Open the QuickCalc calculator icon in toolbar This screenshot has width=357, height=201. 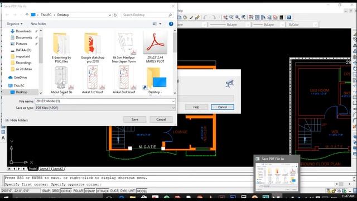click(281, 17)
